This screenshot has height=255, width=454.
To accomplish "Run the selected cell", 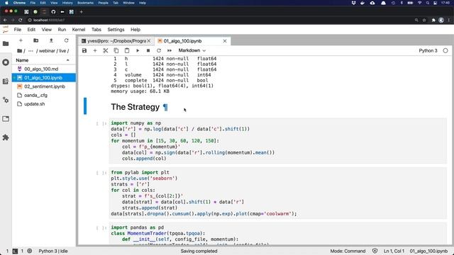I will pos(138,50).
